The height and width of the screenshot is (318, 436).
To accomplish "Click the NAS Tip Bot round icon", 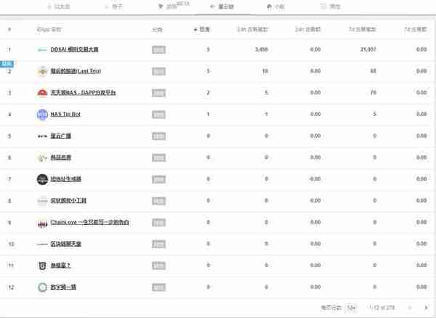I will [42, 115].
